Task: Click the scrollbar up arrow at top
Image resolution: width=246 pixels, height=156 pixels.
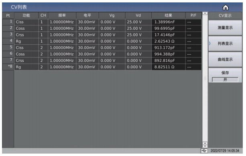Action: pyautogui.click(x=205, y=13)
